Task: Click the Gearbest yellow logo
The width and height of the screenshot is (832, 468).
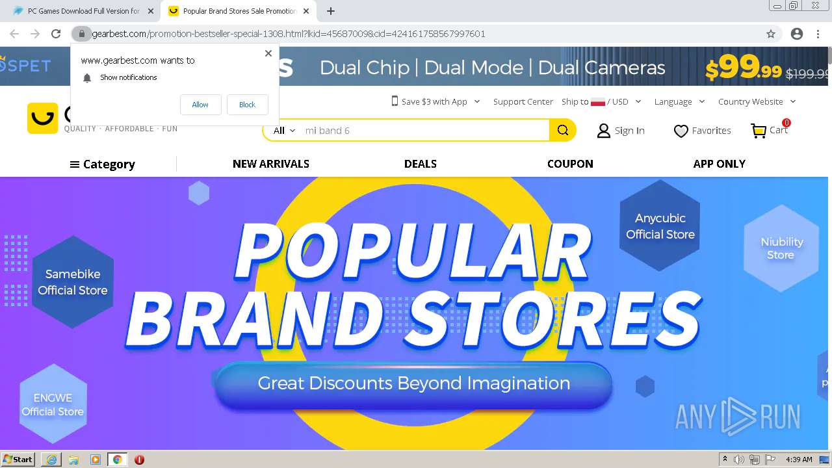Action: pos(43,118)
